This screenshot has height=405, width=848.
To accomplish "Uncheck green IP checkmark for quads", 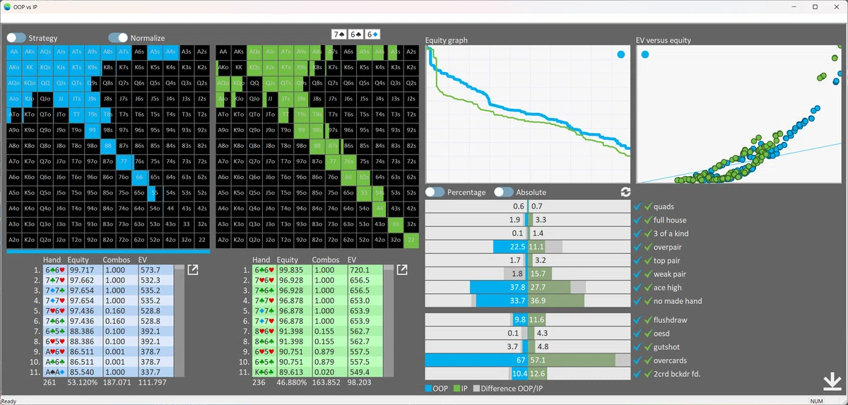I will pyautogui.click(x=647, y=206).
